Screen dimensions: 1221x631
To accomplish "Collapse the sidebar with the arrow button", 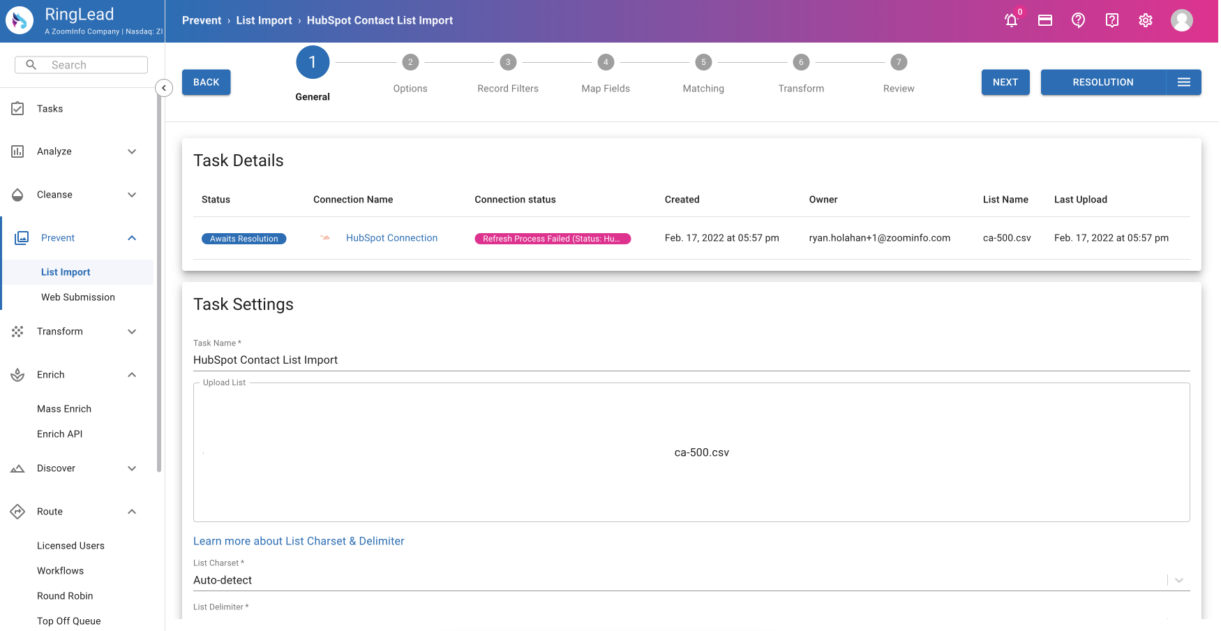I will [x=163, y=88].
